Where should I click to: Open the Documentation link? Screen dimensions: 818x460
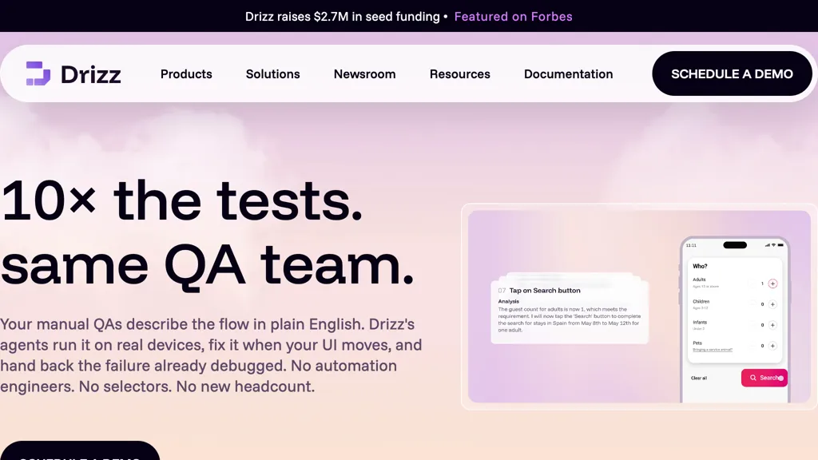[x=568, y=74]
